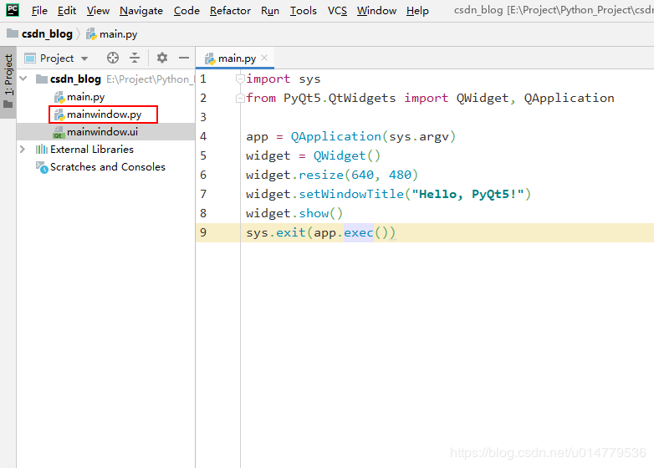The image size is (654, 468).
Task: Open the Tools menu
Action: click(304, 10)
